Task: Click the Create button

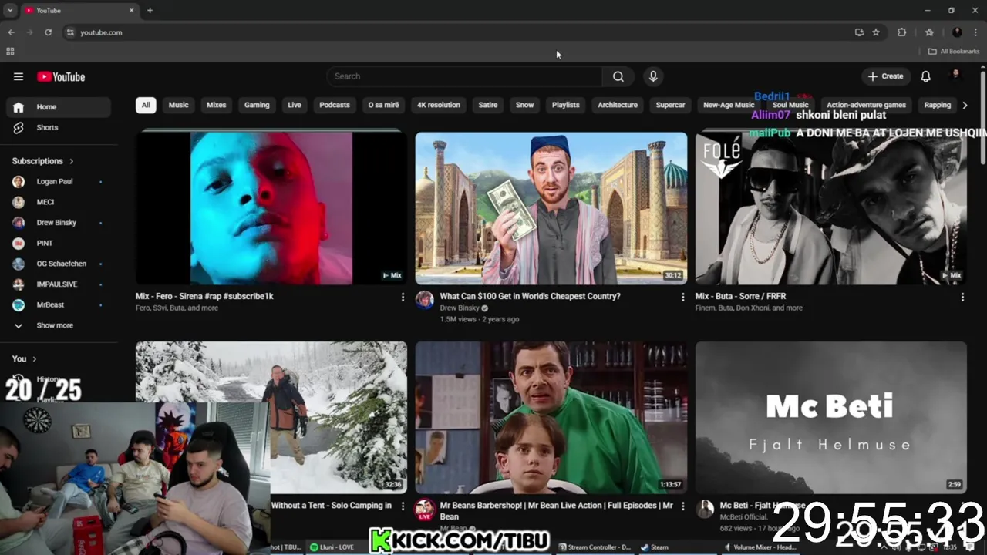Action: (885, 76)
